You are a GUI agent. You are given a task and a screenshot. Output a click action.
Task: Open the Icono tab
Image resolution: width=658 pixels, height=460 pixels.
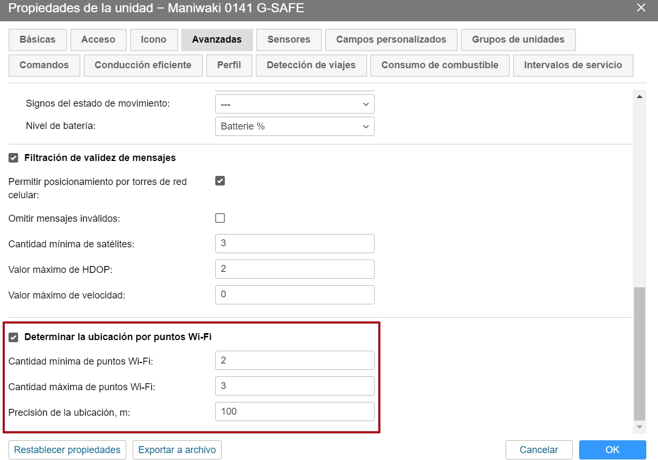(x=153, y=39)
